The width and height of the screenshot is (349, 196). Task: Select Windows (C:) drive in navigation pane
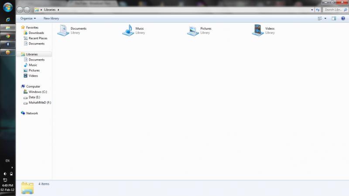[x=38, y=92]
